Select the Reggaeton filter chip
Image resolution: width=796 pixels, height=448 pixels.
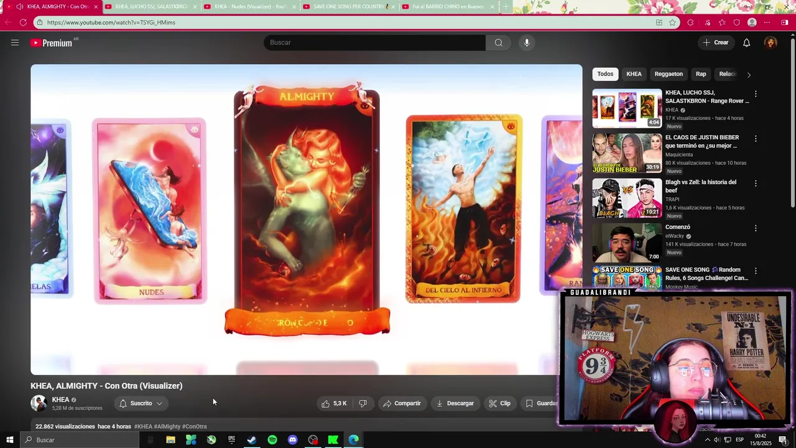(669, 74)
